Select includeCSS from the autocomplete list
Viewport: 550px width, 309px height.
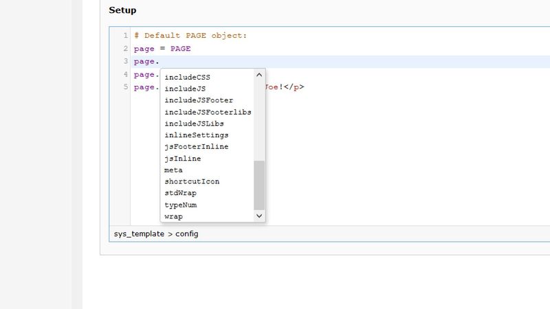188,77
